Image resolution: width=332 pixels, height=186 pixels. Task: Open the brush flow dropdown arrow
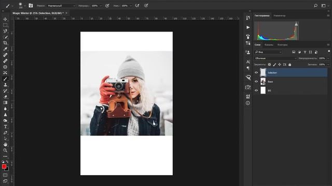[x=131, y=6]
